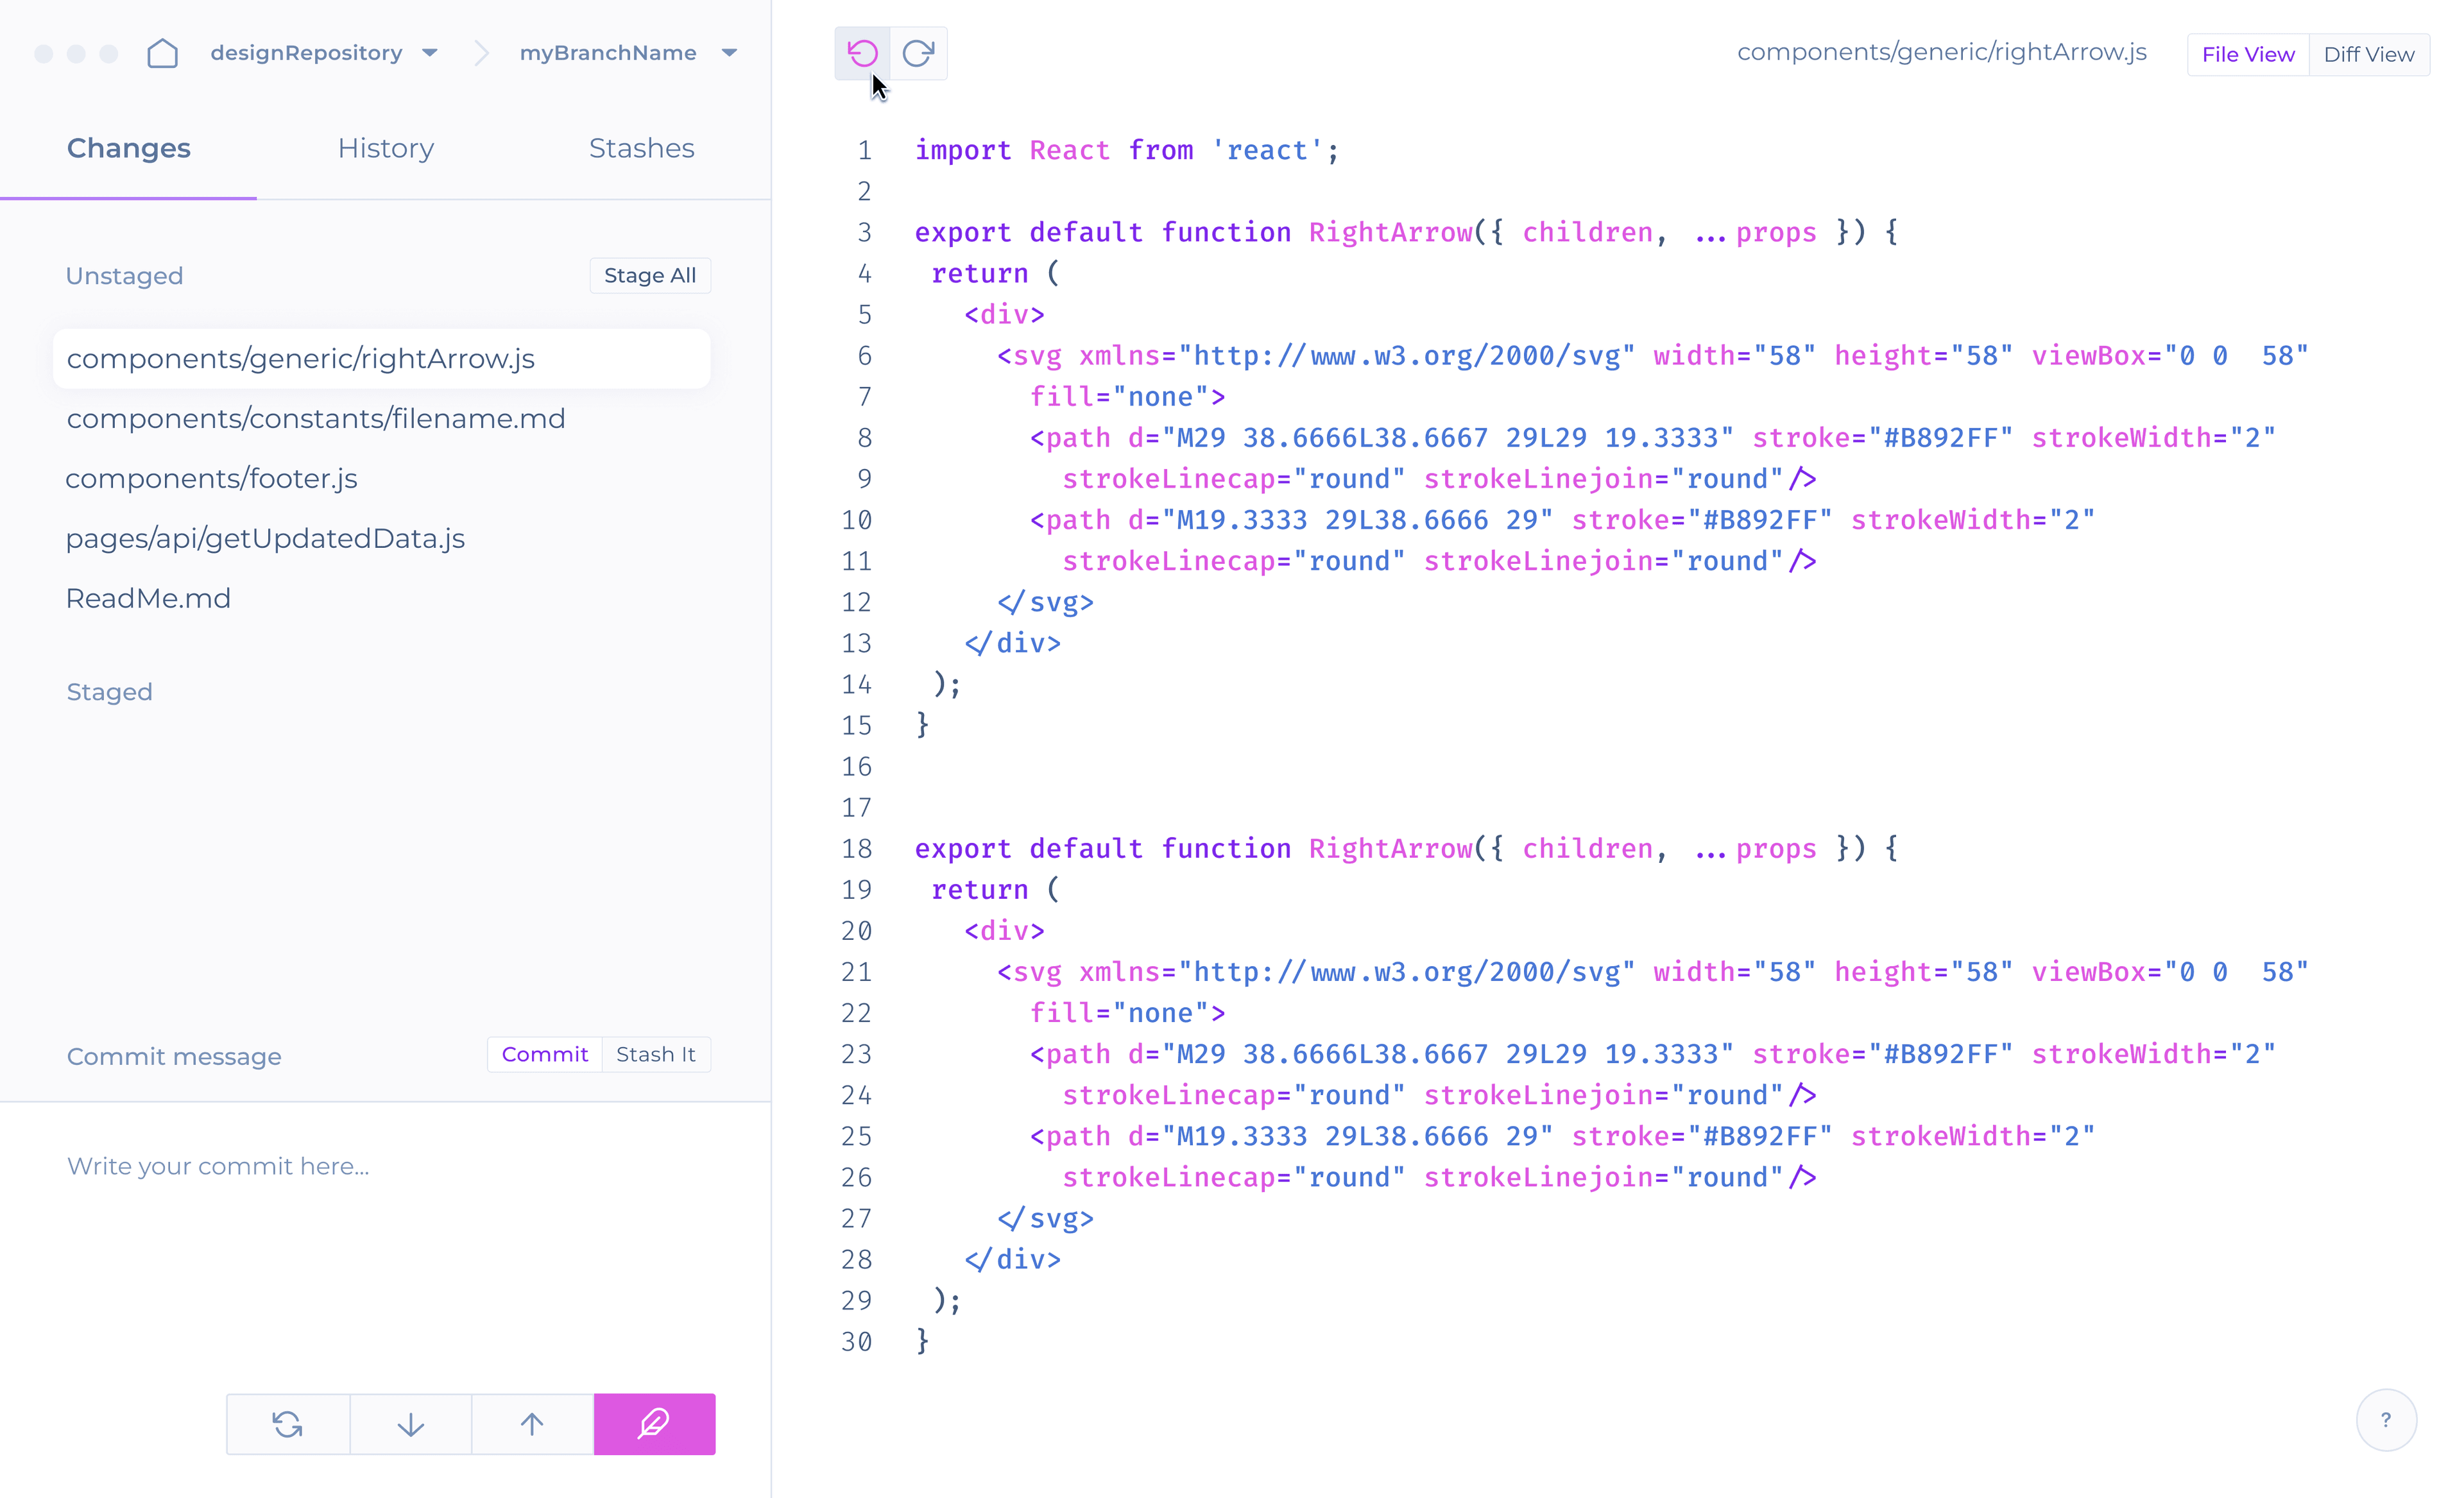Select the designRepository name

306,53
